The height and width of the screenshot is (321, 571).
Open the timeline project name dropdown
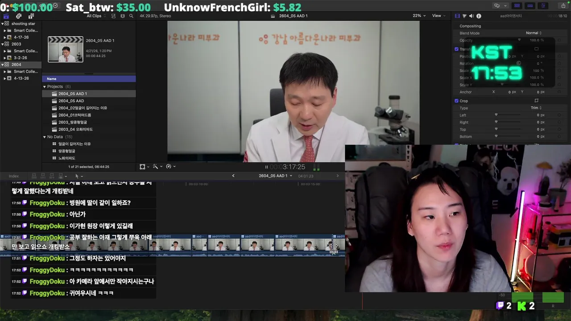(275, 176)
